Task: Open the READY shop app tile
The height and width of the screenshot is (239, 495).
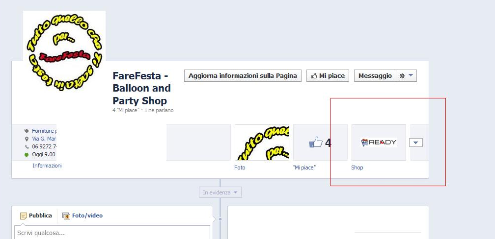Action: pos(379,143)
